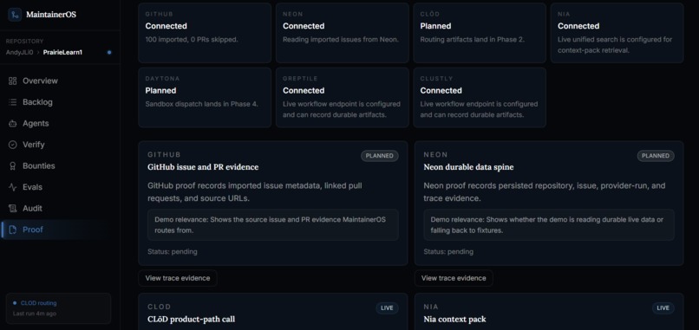Image resolution: width=699 pixels, height=330 pixels.
Task: Click the Overview grid icon
Action: pyautogui.click(x=12, y=81)
